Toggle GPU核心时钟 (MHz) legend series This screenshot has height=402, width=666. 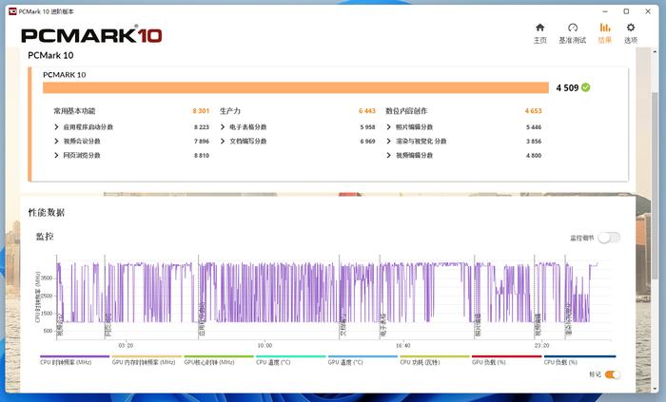point(218,359)
